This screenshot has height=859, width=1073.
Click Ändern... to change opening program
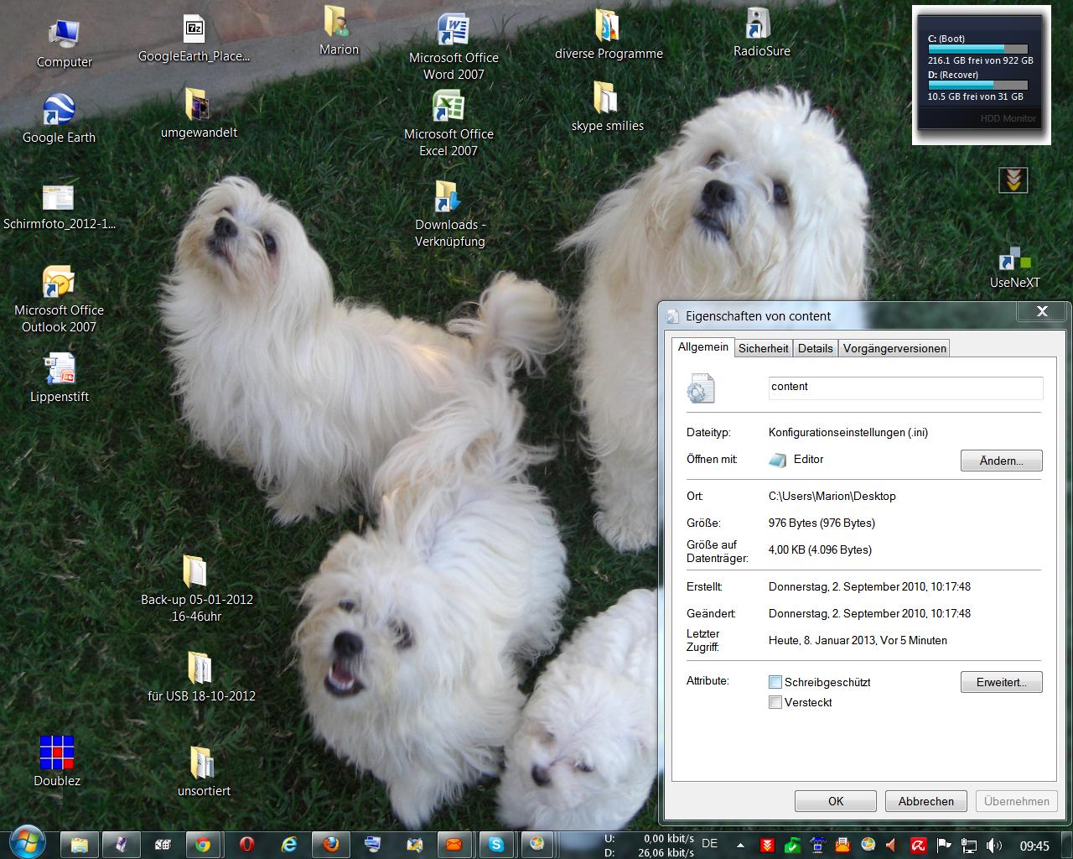(1001, 461)
